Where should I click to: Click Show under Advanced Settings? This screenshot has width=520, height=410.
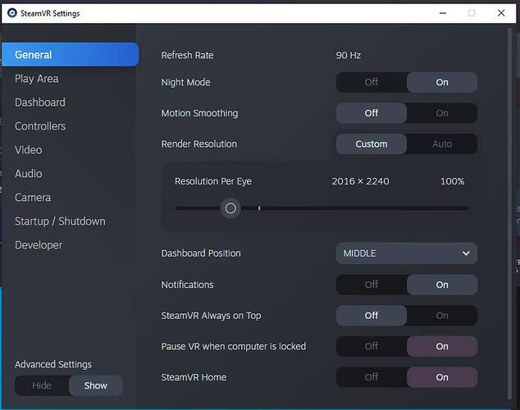click(96, 385)
